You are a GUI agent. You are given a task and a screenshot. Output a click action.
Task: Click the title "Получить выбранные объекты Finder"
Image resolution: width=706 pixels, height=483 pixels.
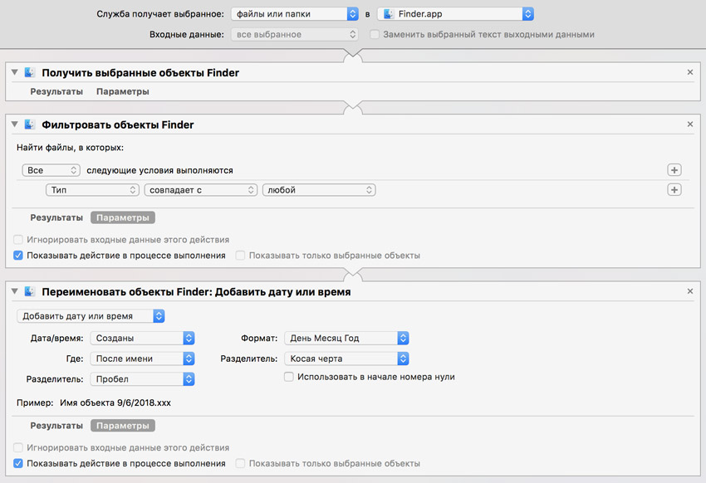pos(140,73)
